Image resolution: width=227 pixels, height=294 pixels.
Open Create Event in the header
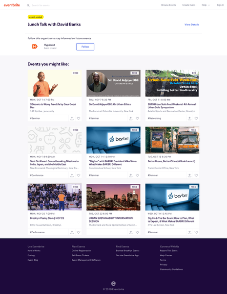click(x=189, y=5)
